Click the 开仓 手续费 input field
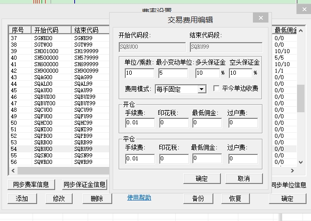The width and height of the screenshot is (311, 221). (x=139, y=123)
